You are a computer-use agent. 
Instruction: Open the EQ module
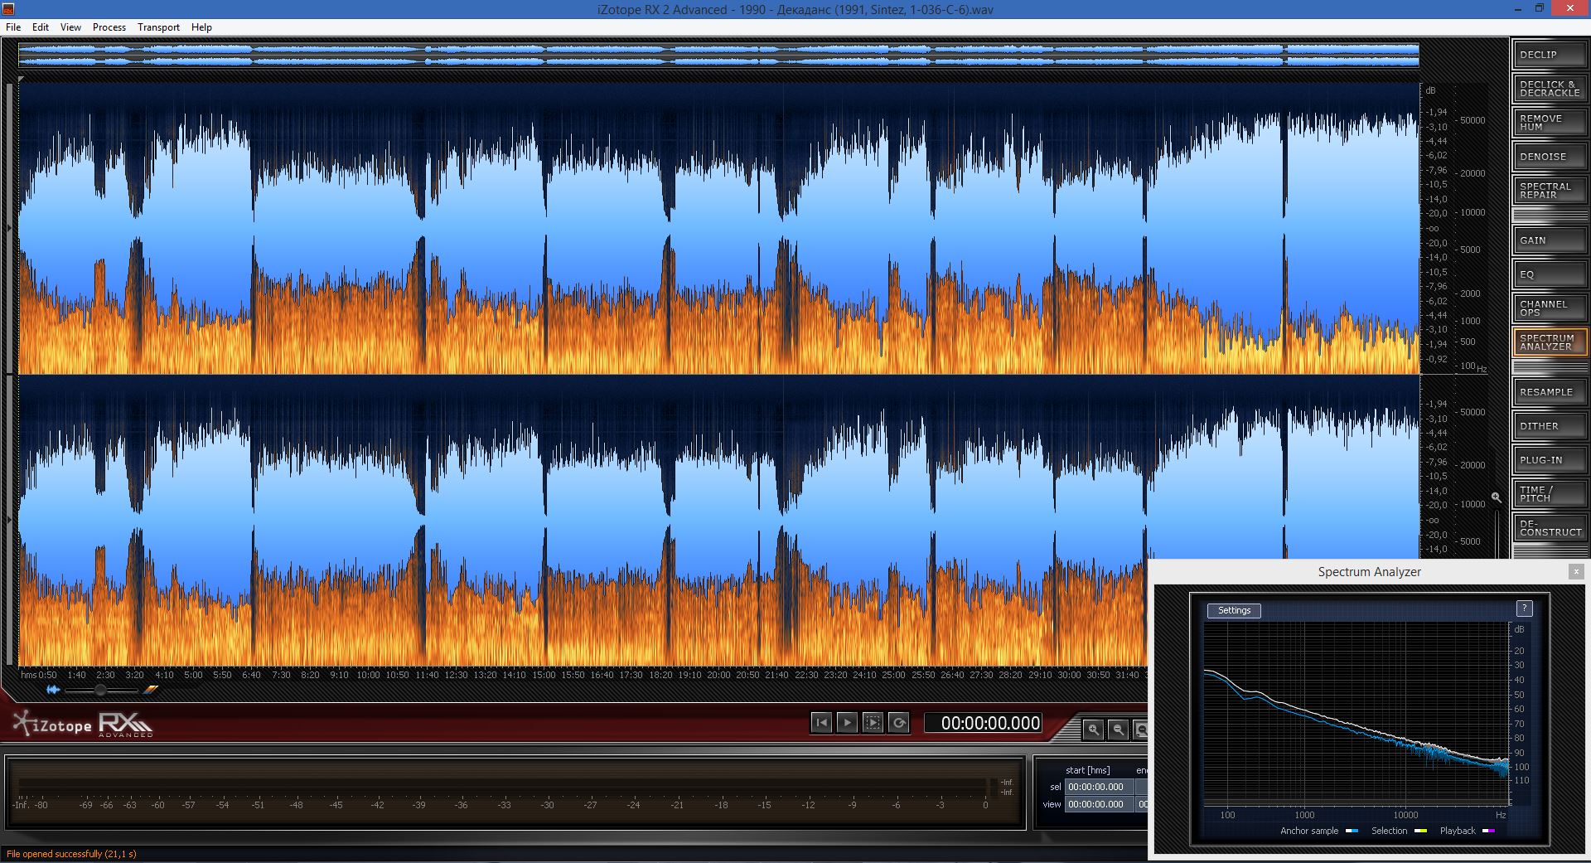tap(1550, 274)
